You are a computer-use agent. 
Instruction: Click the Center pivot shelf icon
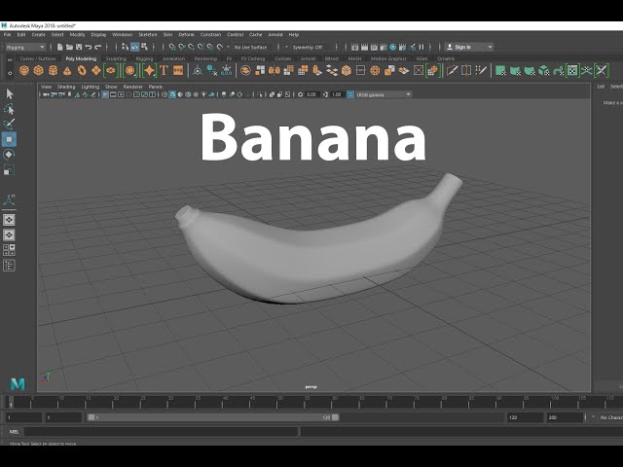[x=198, y=71]
